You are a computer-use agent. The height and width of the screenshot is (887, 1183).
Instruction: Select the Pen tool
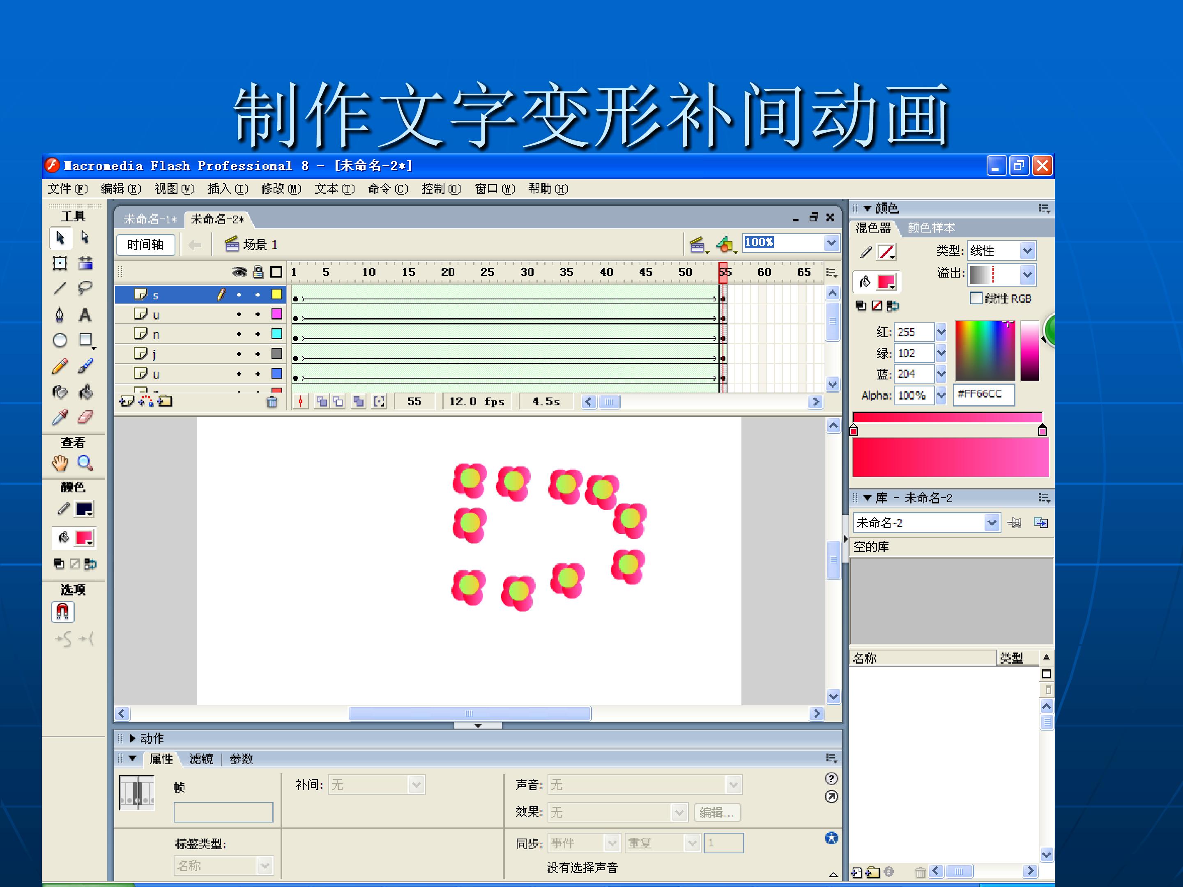[x=60, y=315]
